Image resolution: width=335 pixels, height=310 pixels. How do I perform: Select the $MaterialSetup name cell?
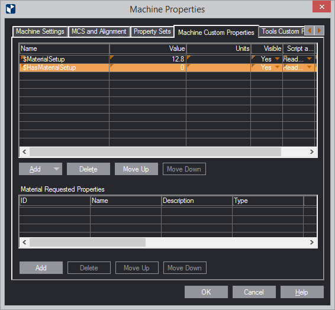point(65,59)
